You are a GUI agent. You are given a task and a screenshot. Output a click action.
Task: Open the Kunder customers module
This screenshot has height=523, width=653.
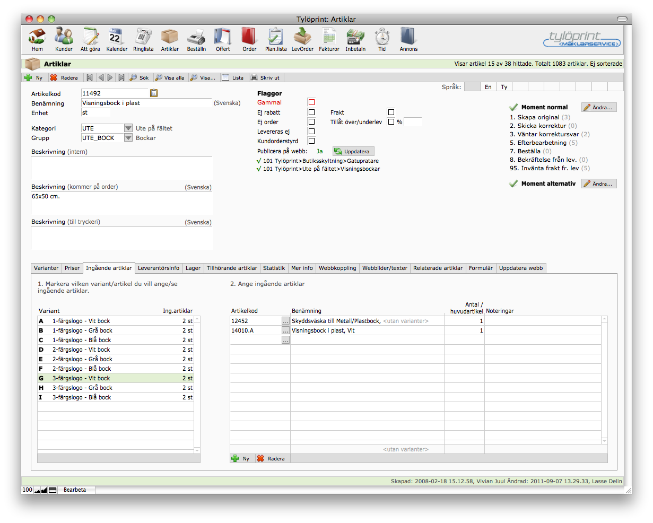(64, 40)
